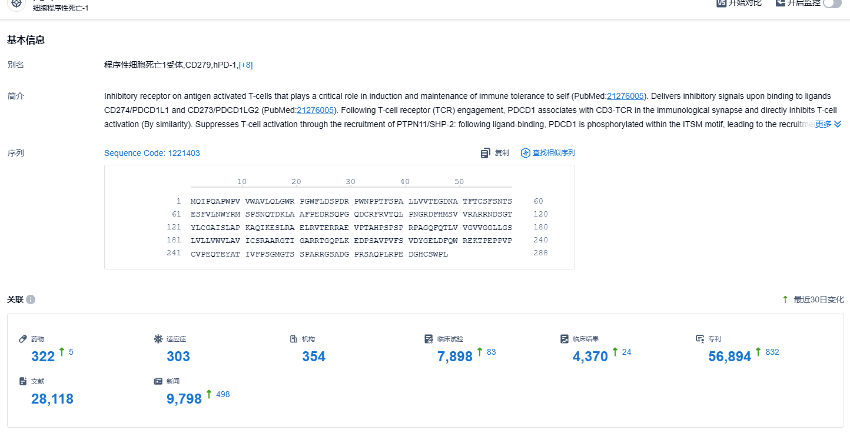
Task: Click the news icon beside 新闻
Action: point(158,381)
